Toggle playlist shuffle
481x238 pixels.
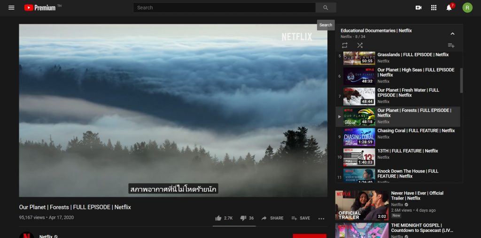pos(360,45)
